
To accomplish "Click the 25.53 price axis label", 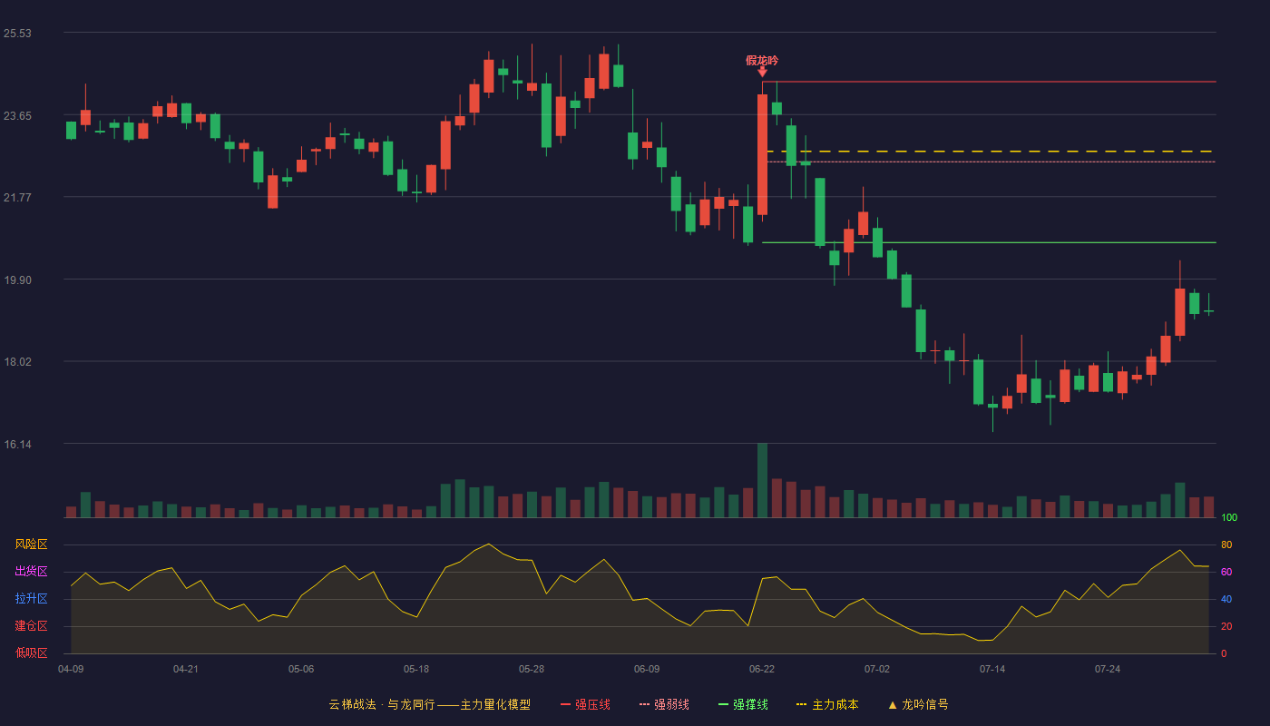I will [x=17, y=34].
